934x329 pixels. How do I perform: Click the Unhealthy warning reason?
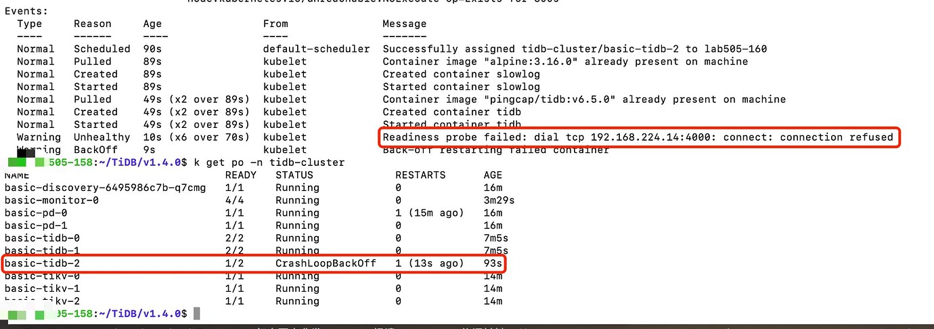point(95,137)
